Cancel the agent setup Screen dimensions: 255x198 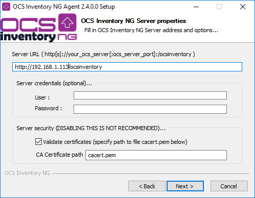pyautogui.click(x=229, y=186)
